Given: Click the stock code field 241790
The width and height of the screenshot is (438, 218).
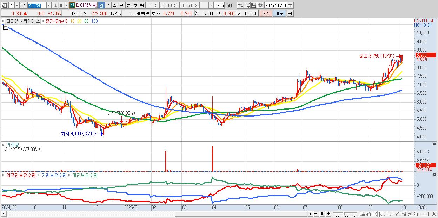Looking at the screenshot, I should [37, 5].
